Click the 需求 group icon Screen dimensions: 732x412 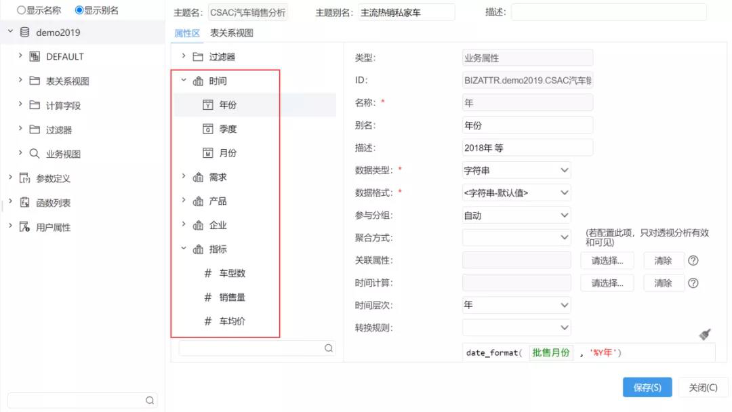click(x=198, y=178)
